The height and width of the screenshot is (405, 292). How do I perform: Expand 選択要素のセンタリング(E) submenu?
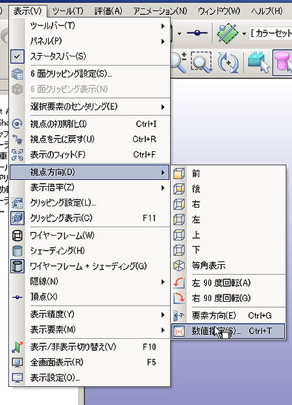click(90, 106)
